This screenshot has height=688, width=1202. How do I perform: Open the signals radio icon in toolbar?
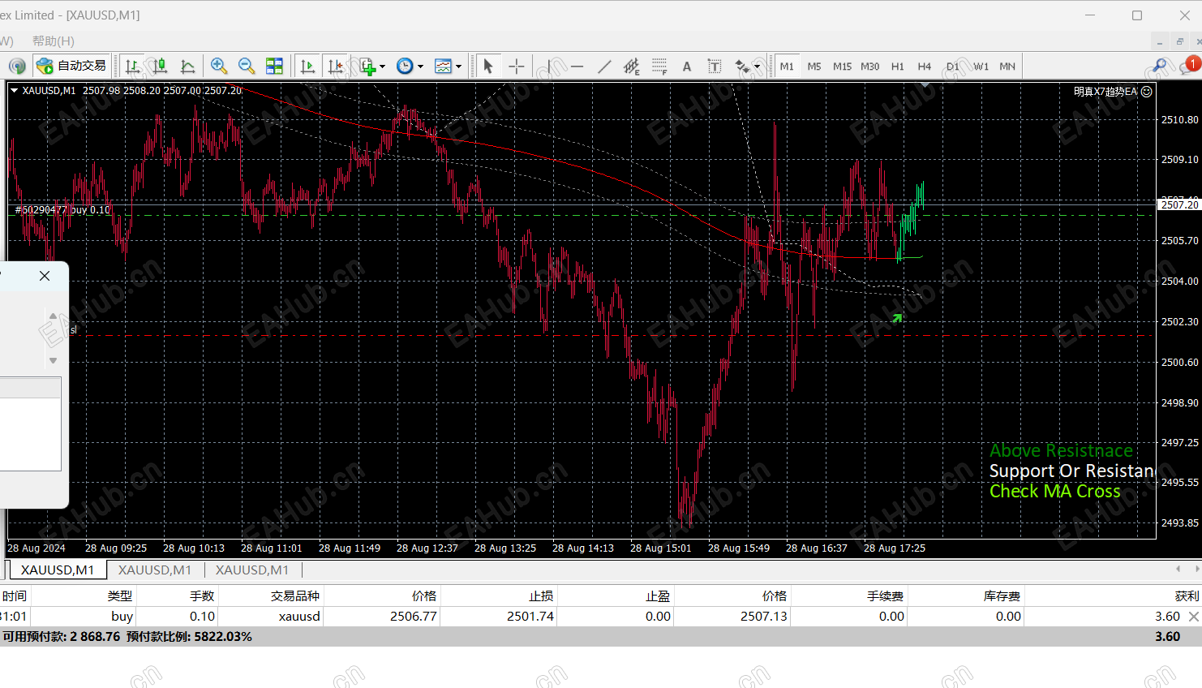click(x=17, y=66)
